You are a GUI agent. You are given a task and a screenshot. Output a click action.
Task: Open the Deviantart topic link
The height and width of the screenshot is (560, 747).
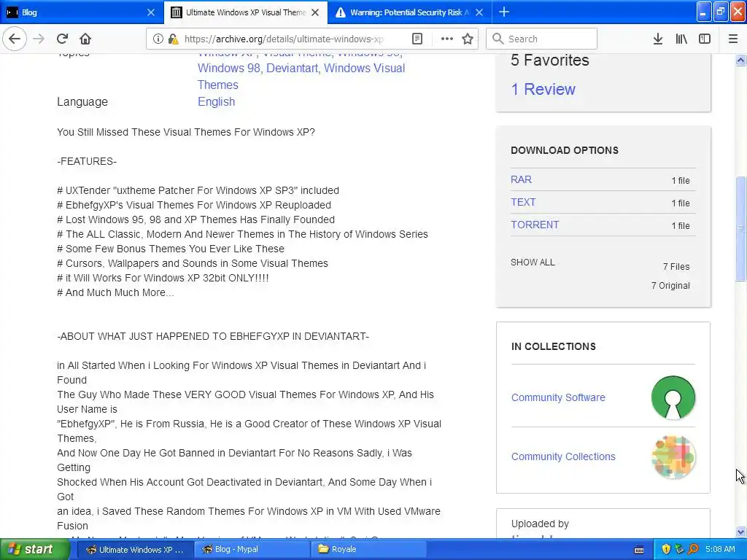point(292,68)
